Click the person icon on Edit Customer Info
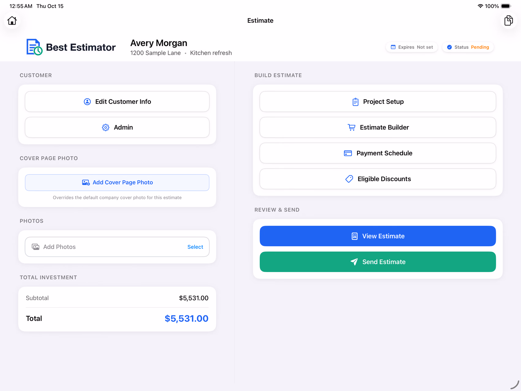 pyautogui.click(x=87, y=102)
